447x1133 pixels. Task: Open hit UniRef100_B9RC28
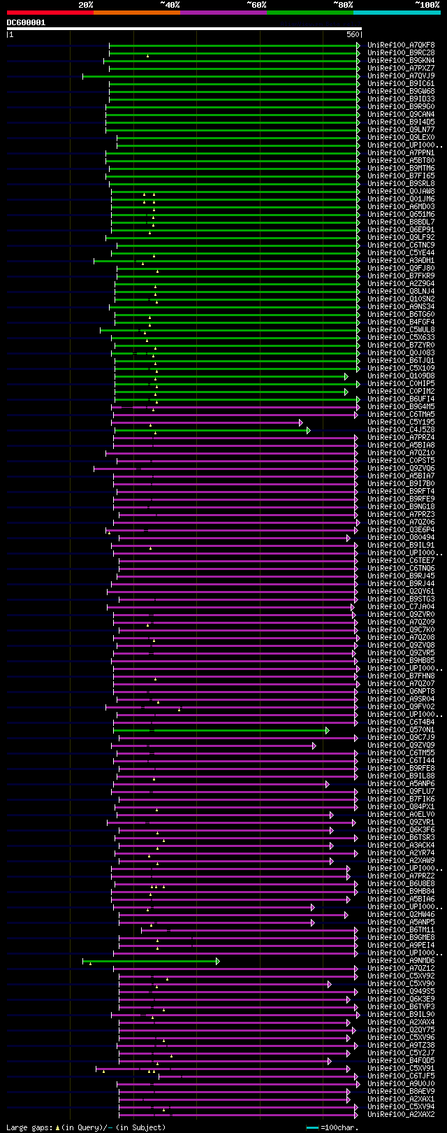coord(401,52)
